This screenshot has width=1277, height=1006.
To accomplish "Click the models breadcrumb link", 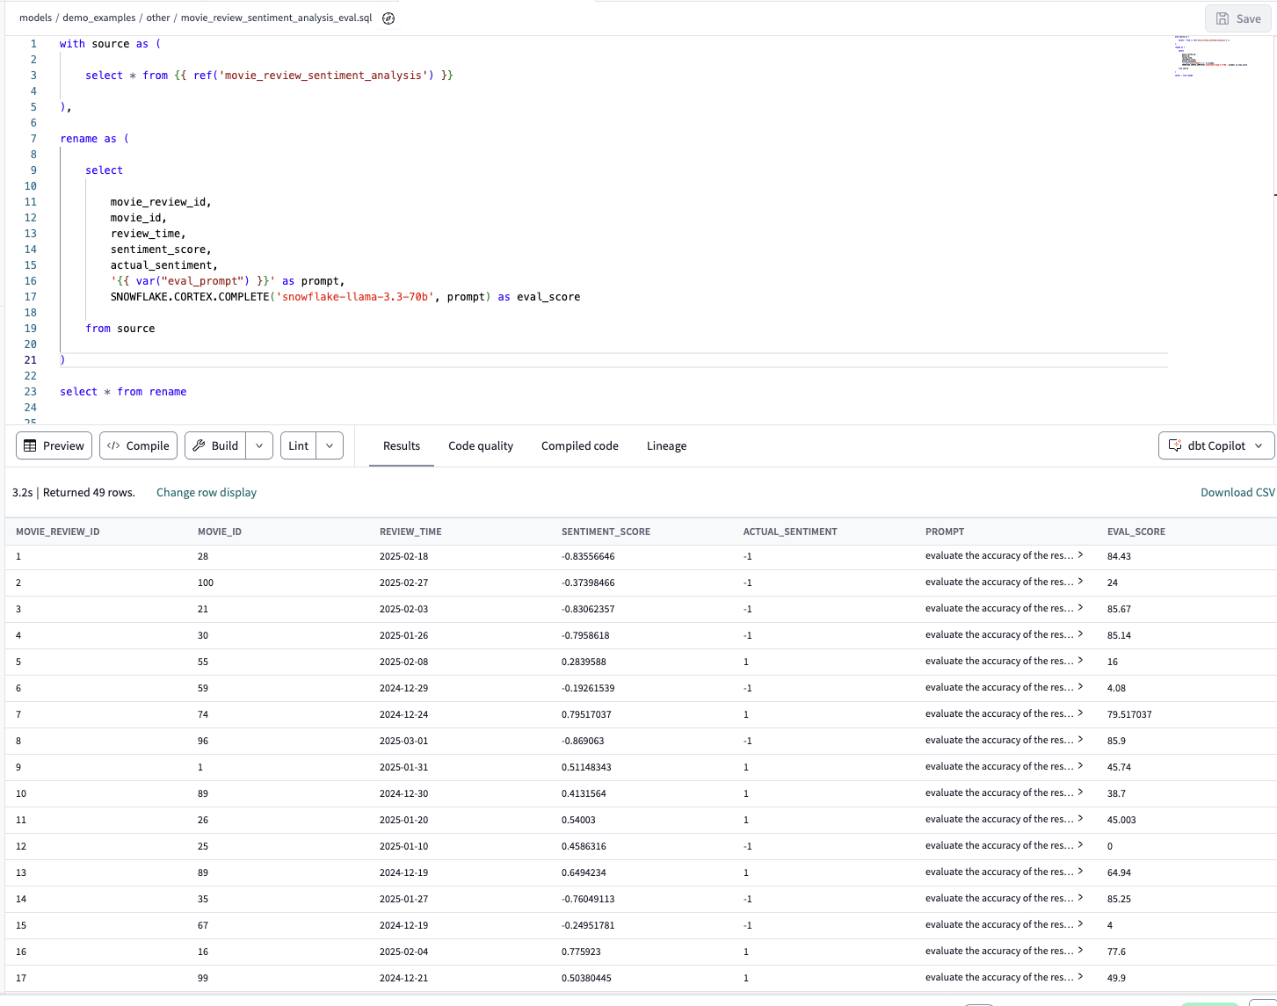I will pos(34,18).
